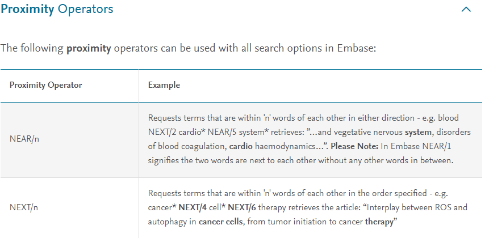Click the phrase in the order specified
This screenshot has height=238, width=489.
pyautogui.click(x=387, y=193)
